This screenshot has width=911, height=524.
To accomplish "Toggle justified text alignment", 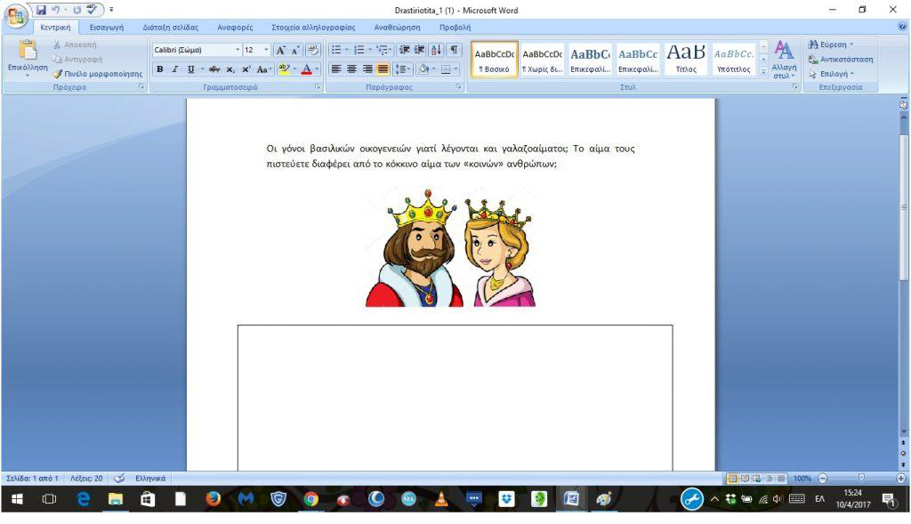I will tap(383, 69).
